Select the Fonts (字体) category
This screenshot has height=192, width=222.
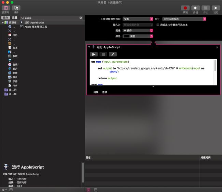(13, 81)
